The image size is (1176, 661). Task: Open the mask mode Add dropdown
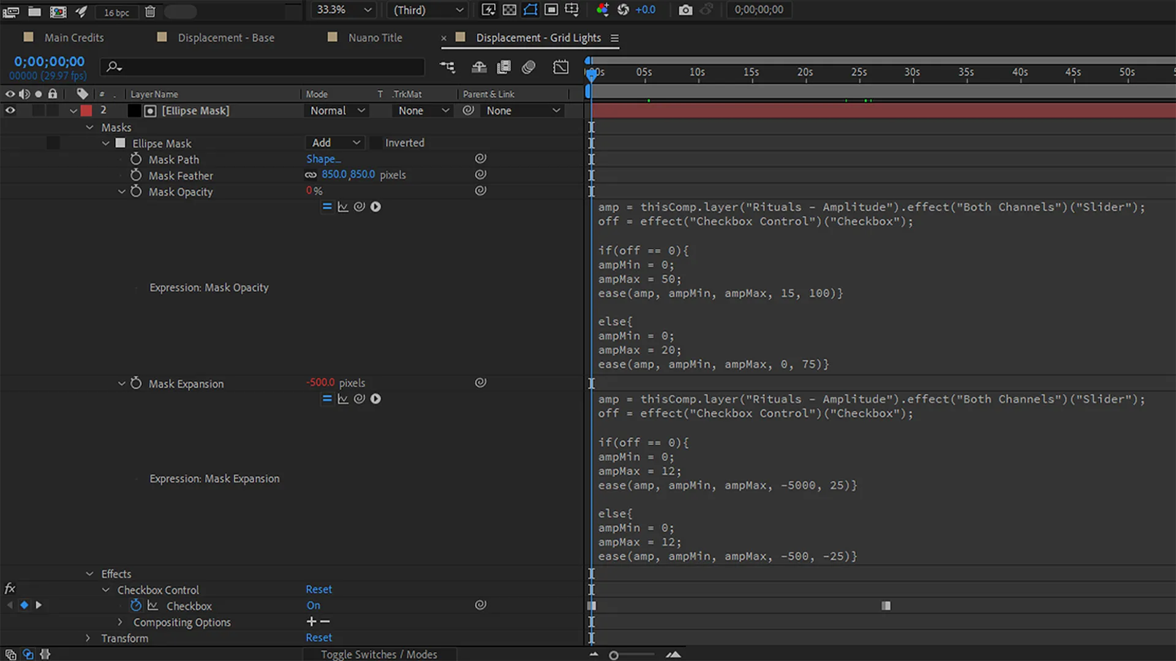(x=334, y=143)
